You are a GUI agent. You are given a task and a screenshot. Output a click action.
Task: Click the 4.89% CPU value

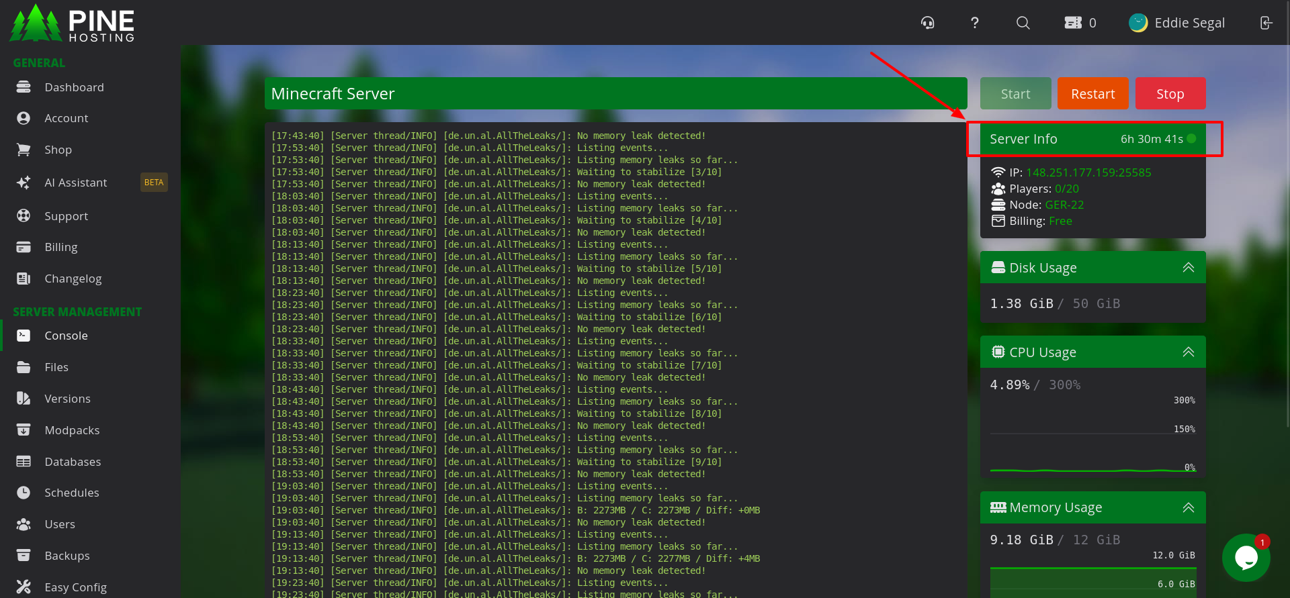(1010, 385)
